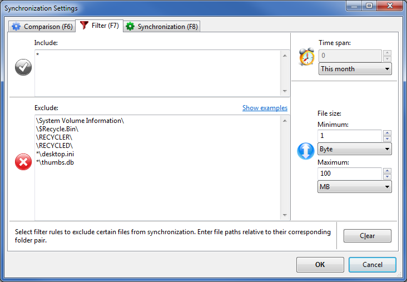Click Exclude list scrollbar up arrow

point(285,121)
